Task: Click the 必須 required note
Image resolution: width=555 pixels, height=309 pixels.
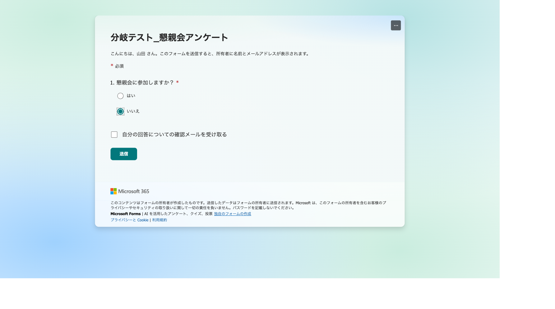Action: pyautogui.click(x=119, y=66)
